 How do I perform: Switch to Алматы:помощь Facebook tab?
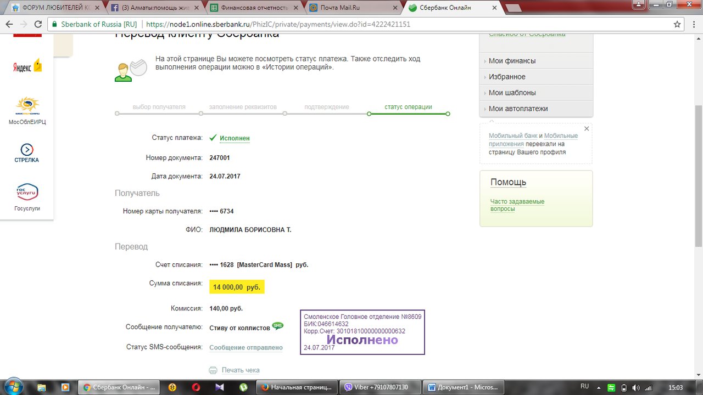pos(154,8)
